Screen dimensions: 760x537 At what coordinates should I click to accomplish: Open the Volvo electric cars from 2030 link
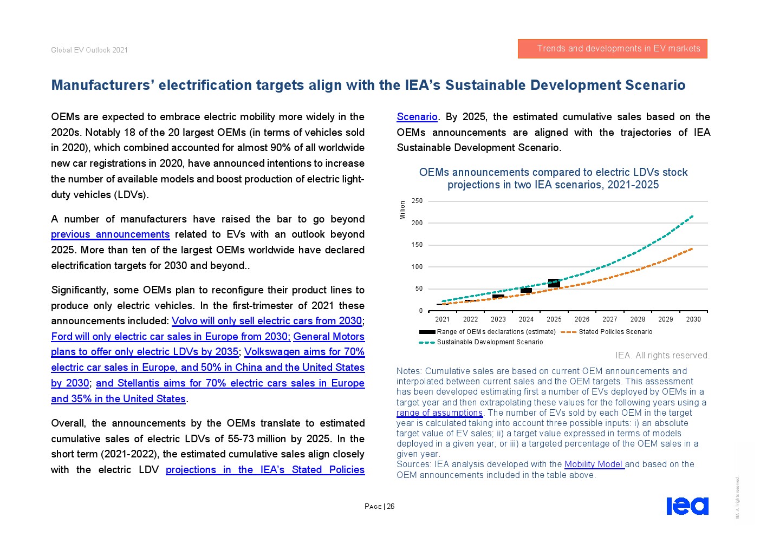pos(267,321)
